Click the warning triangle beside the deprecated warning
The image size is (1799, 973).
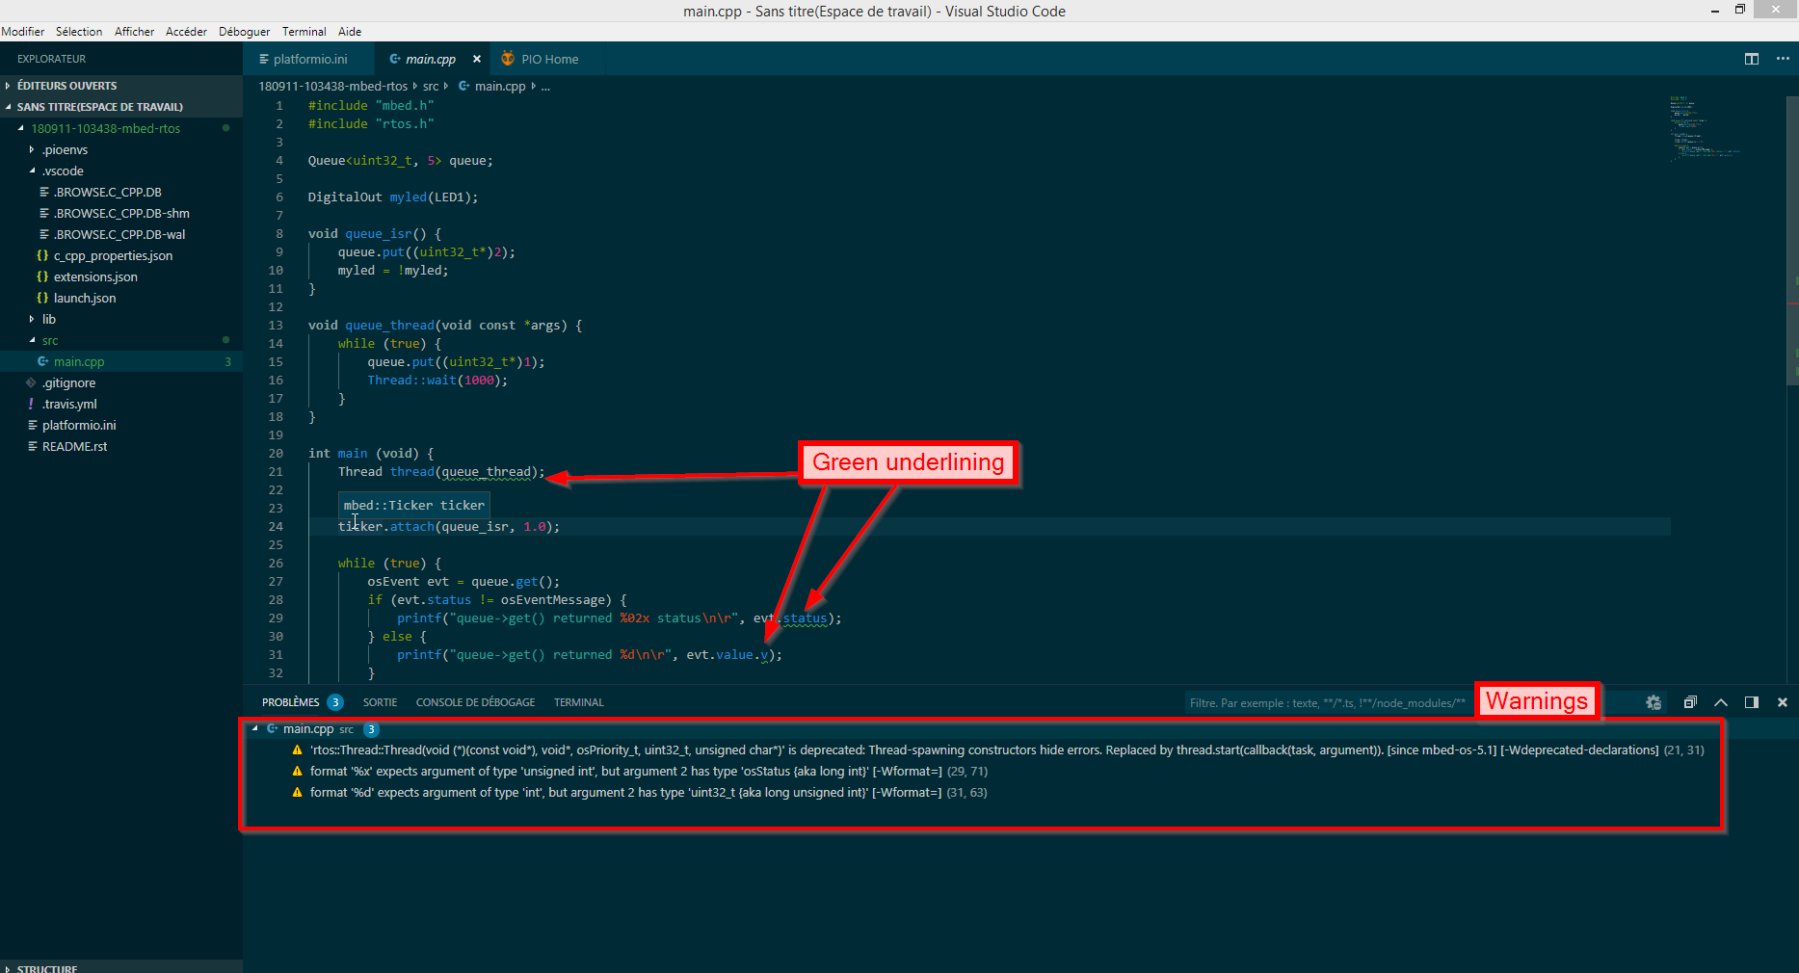click(298, 749)
